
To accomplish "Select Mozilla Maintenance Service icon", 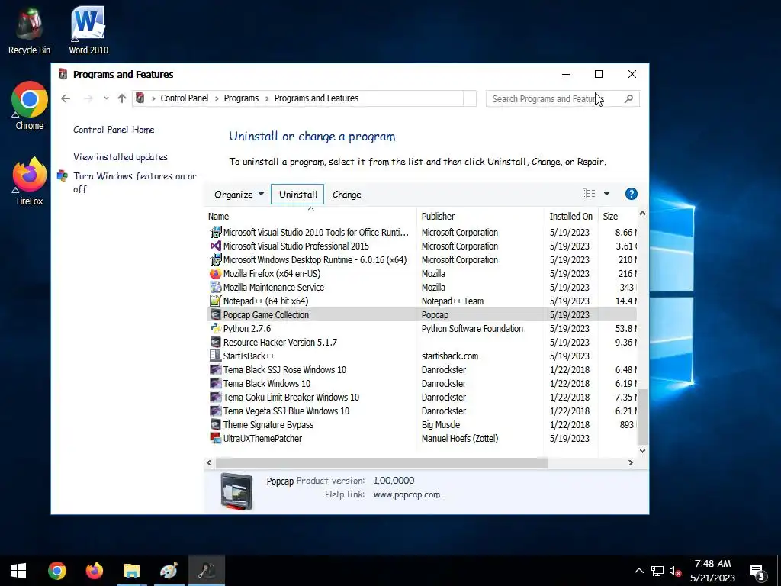I will (215, 288).
